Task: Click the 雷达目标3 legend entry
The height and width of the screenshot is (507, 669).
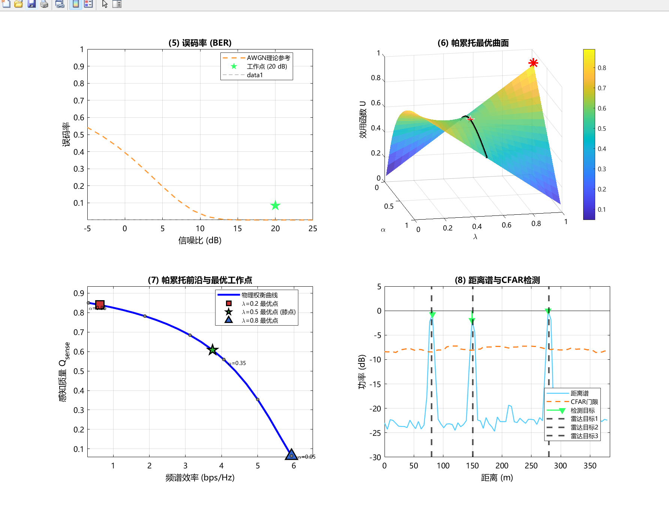Action: [572, 436]
